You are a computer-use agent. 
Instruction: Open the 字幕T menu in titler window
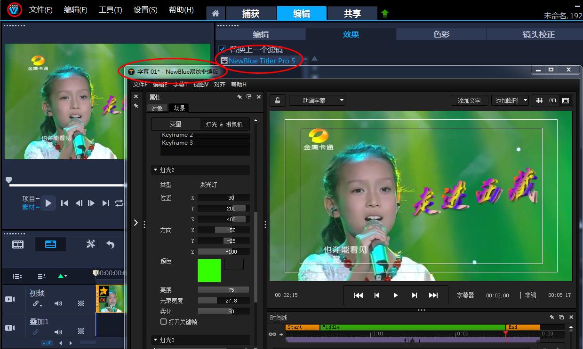pyautogui.click(x=179, y=84)
